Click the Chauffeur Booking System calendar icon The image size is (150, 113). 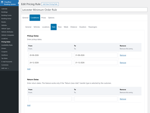tap(2, 2)
